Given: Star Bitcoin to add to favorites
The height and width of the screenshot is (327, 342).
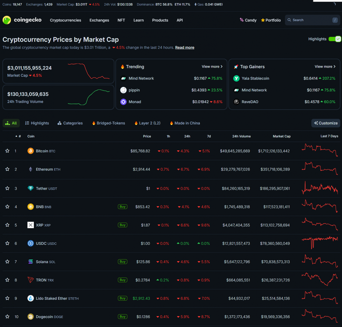Looking at the screenshot, I should pyautogui.click(x=7, y=151).
